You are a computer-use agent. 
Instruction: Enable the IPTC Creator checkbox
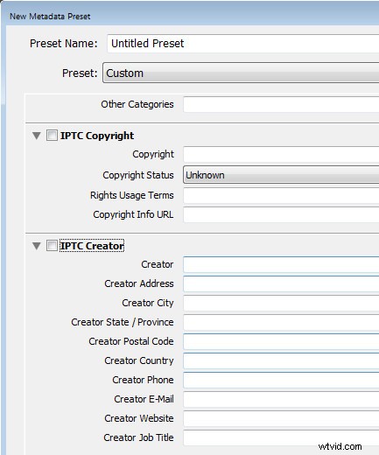click(52, 246)
